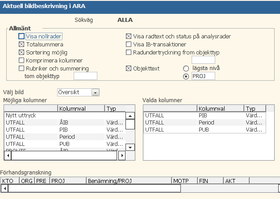Click the FIN preview column header
This screenshot has width=280, height=199.
click(x=210, y=181)
